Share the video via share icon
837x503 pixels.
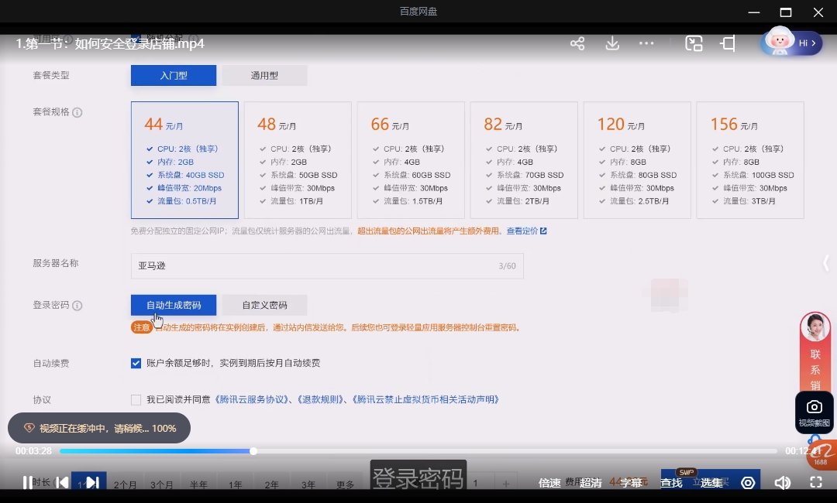577,43
